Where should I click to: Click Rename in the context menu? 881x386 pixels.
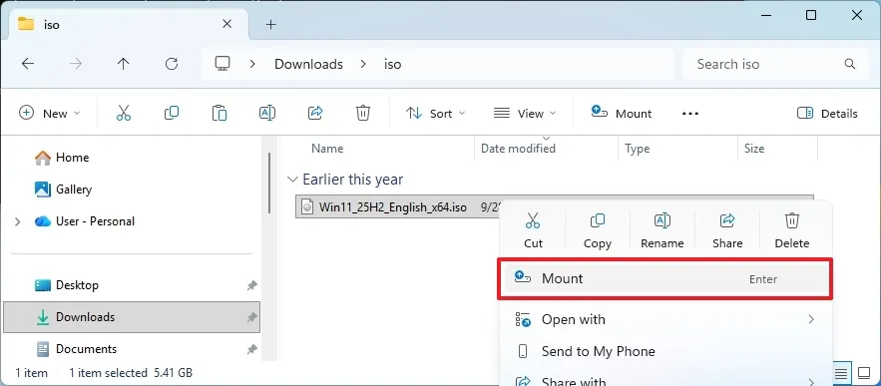click(661, 230)
